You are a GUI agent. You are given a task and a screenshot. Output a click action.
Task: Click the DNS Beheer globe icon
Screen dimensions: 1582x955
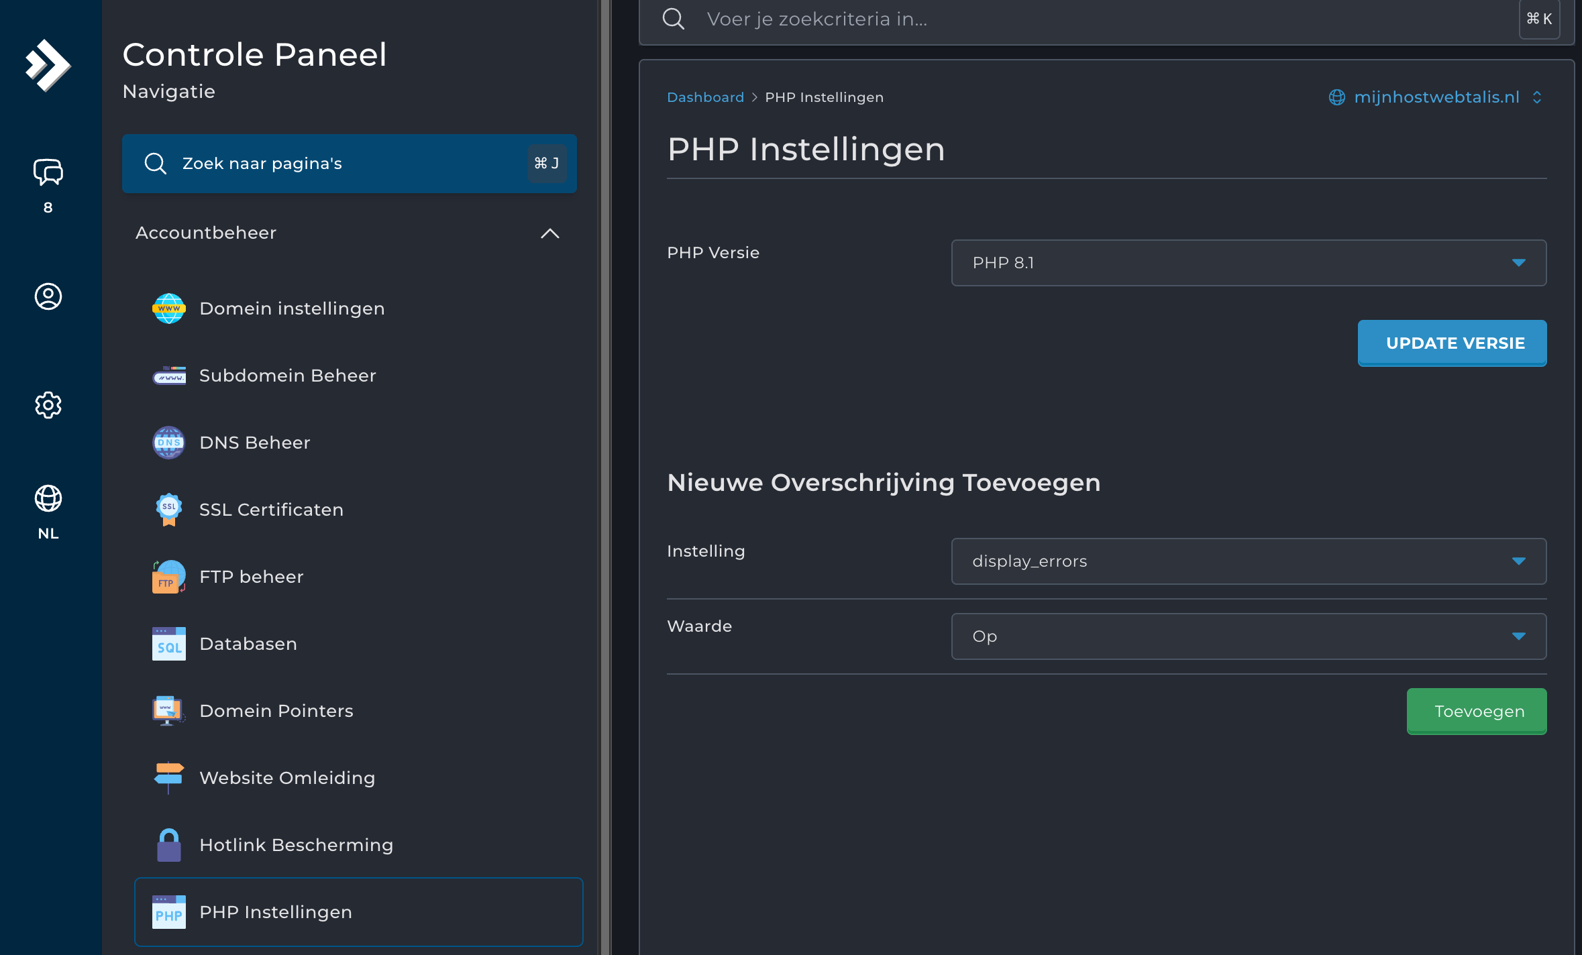169,443
